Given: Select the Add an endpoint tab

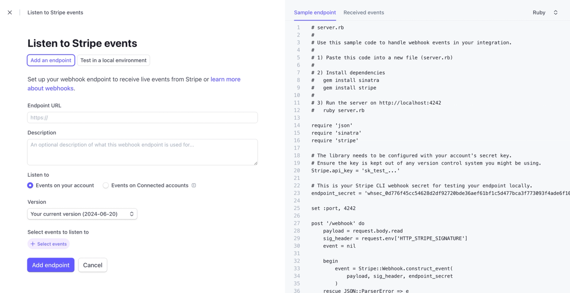Looking at the screenshot, I should [x=51, y=60].
